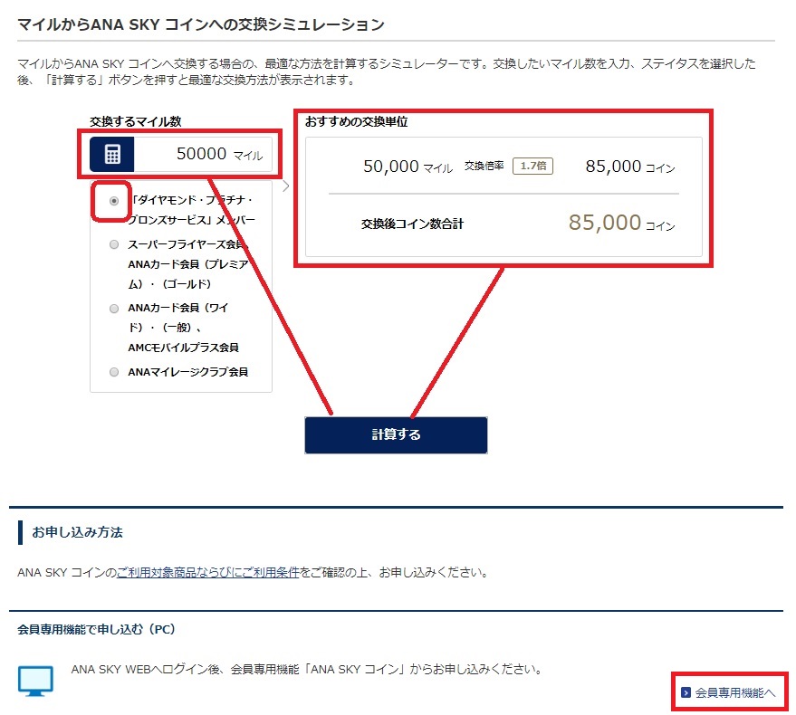The height and width of the screenshot is (715, 796).
Task: Click the お申し込み方法 section heading
Action: tap(77, 532)
